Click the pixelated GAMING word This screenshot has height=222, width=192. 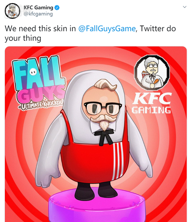(151, 110)
